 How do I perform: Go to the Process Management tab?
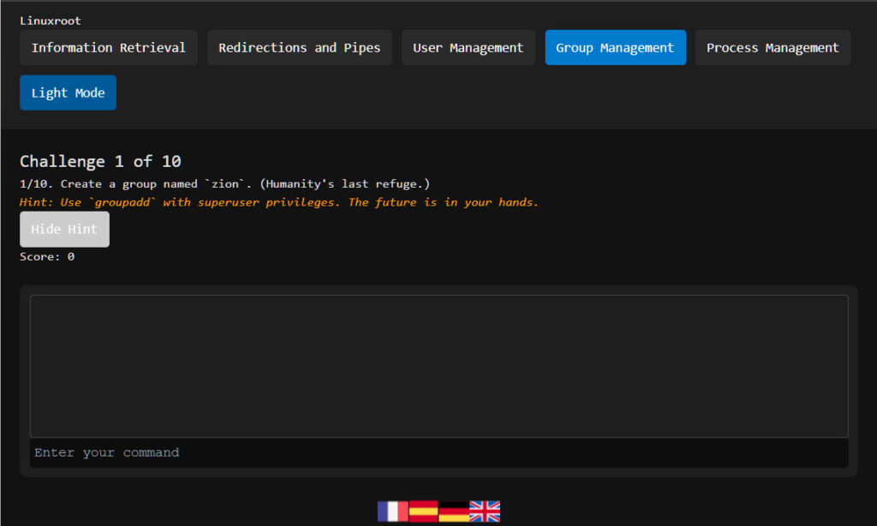[x=773, y=48]
